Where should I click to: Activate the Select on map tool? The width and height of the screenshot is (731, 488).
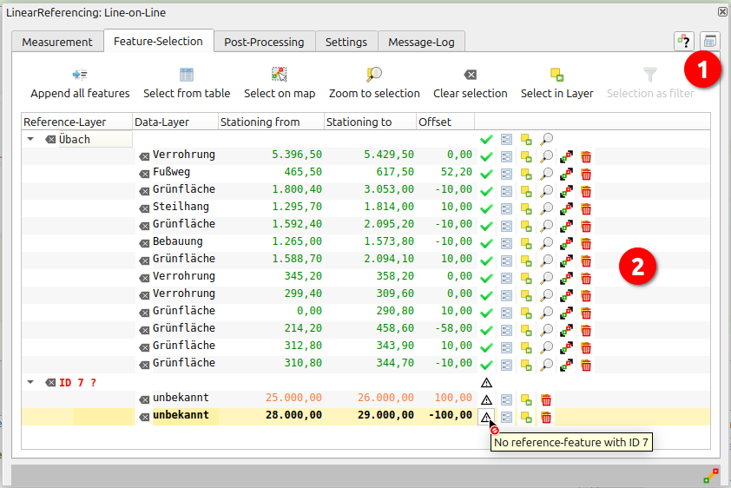point(279,75)
